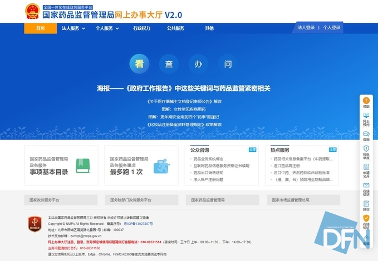Open the 京ICP备13027807号 record link
Screen dimensions: 378x261
tap(138, 224)
